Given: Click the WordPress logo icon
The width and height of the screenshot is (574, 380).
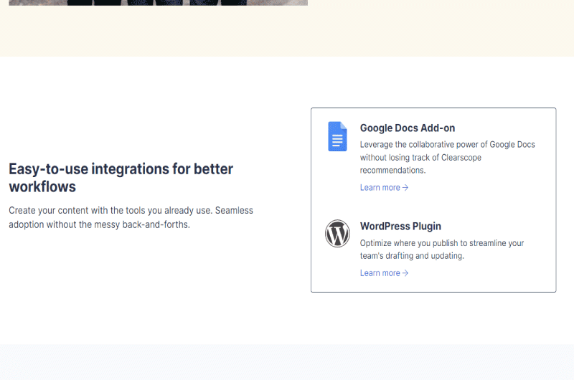Looking at the screenshot, I should coord(337,233).
